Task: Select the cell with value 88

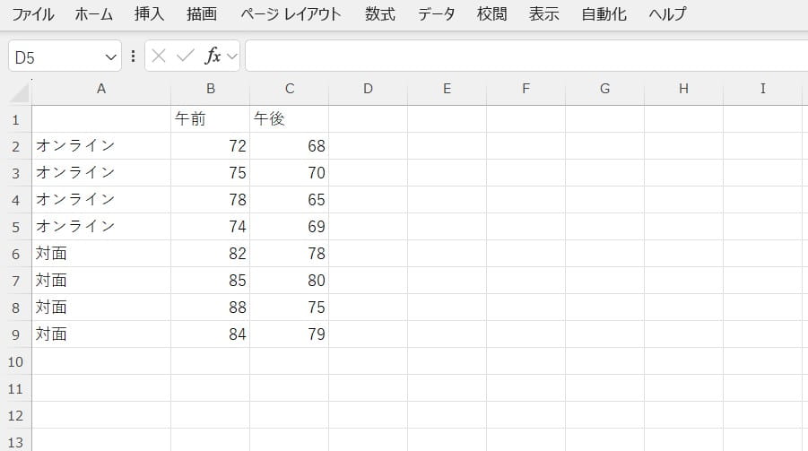Action: click(210, 308)
